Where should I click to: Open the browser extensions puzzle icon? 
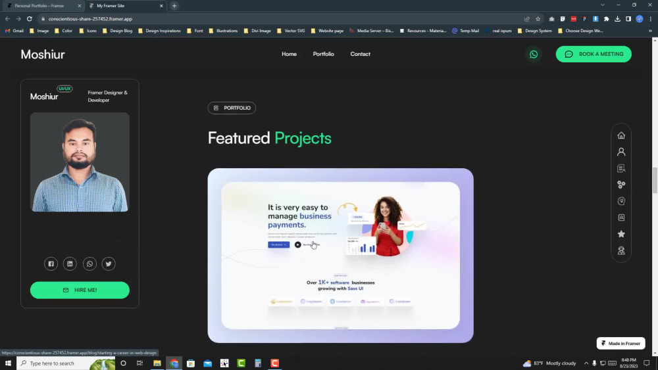607,19
